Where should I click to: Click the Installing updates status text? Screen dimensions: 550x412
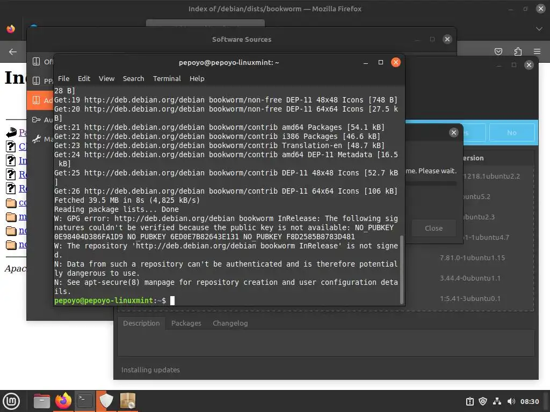click(150, 370)
